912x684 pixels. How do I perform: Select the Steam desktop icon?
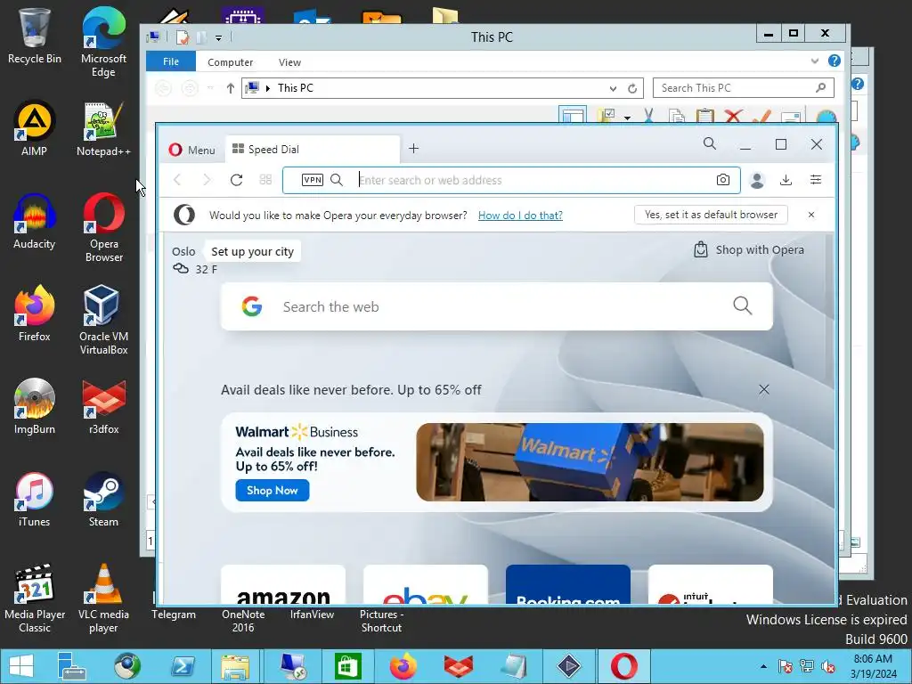pyautogui.click(x=103, y=499)
